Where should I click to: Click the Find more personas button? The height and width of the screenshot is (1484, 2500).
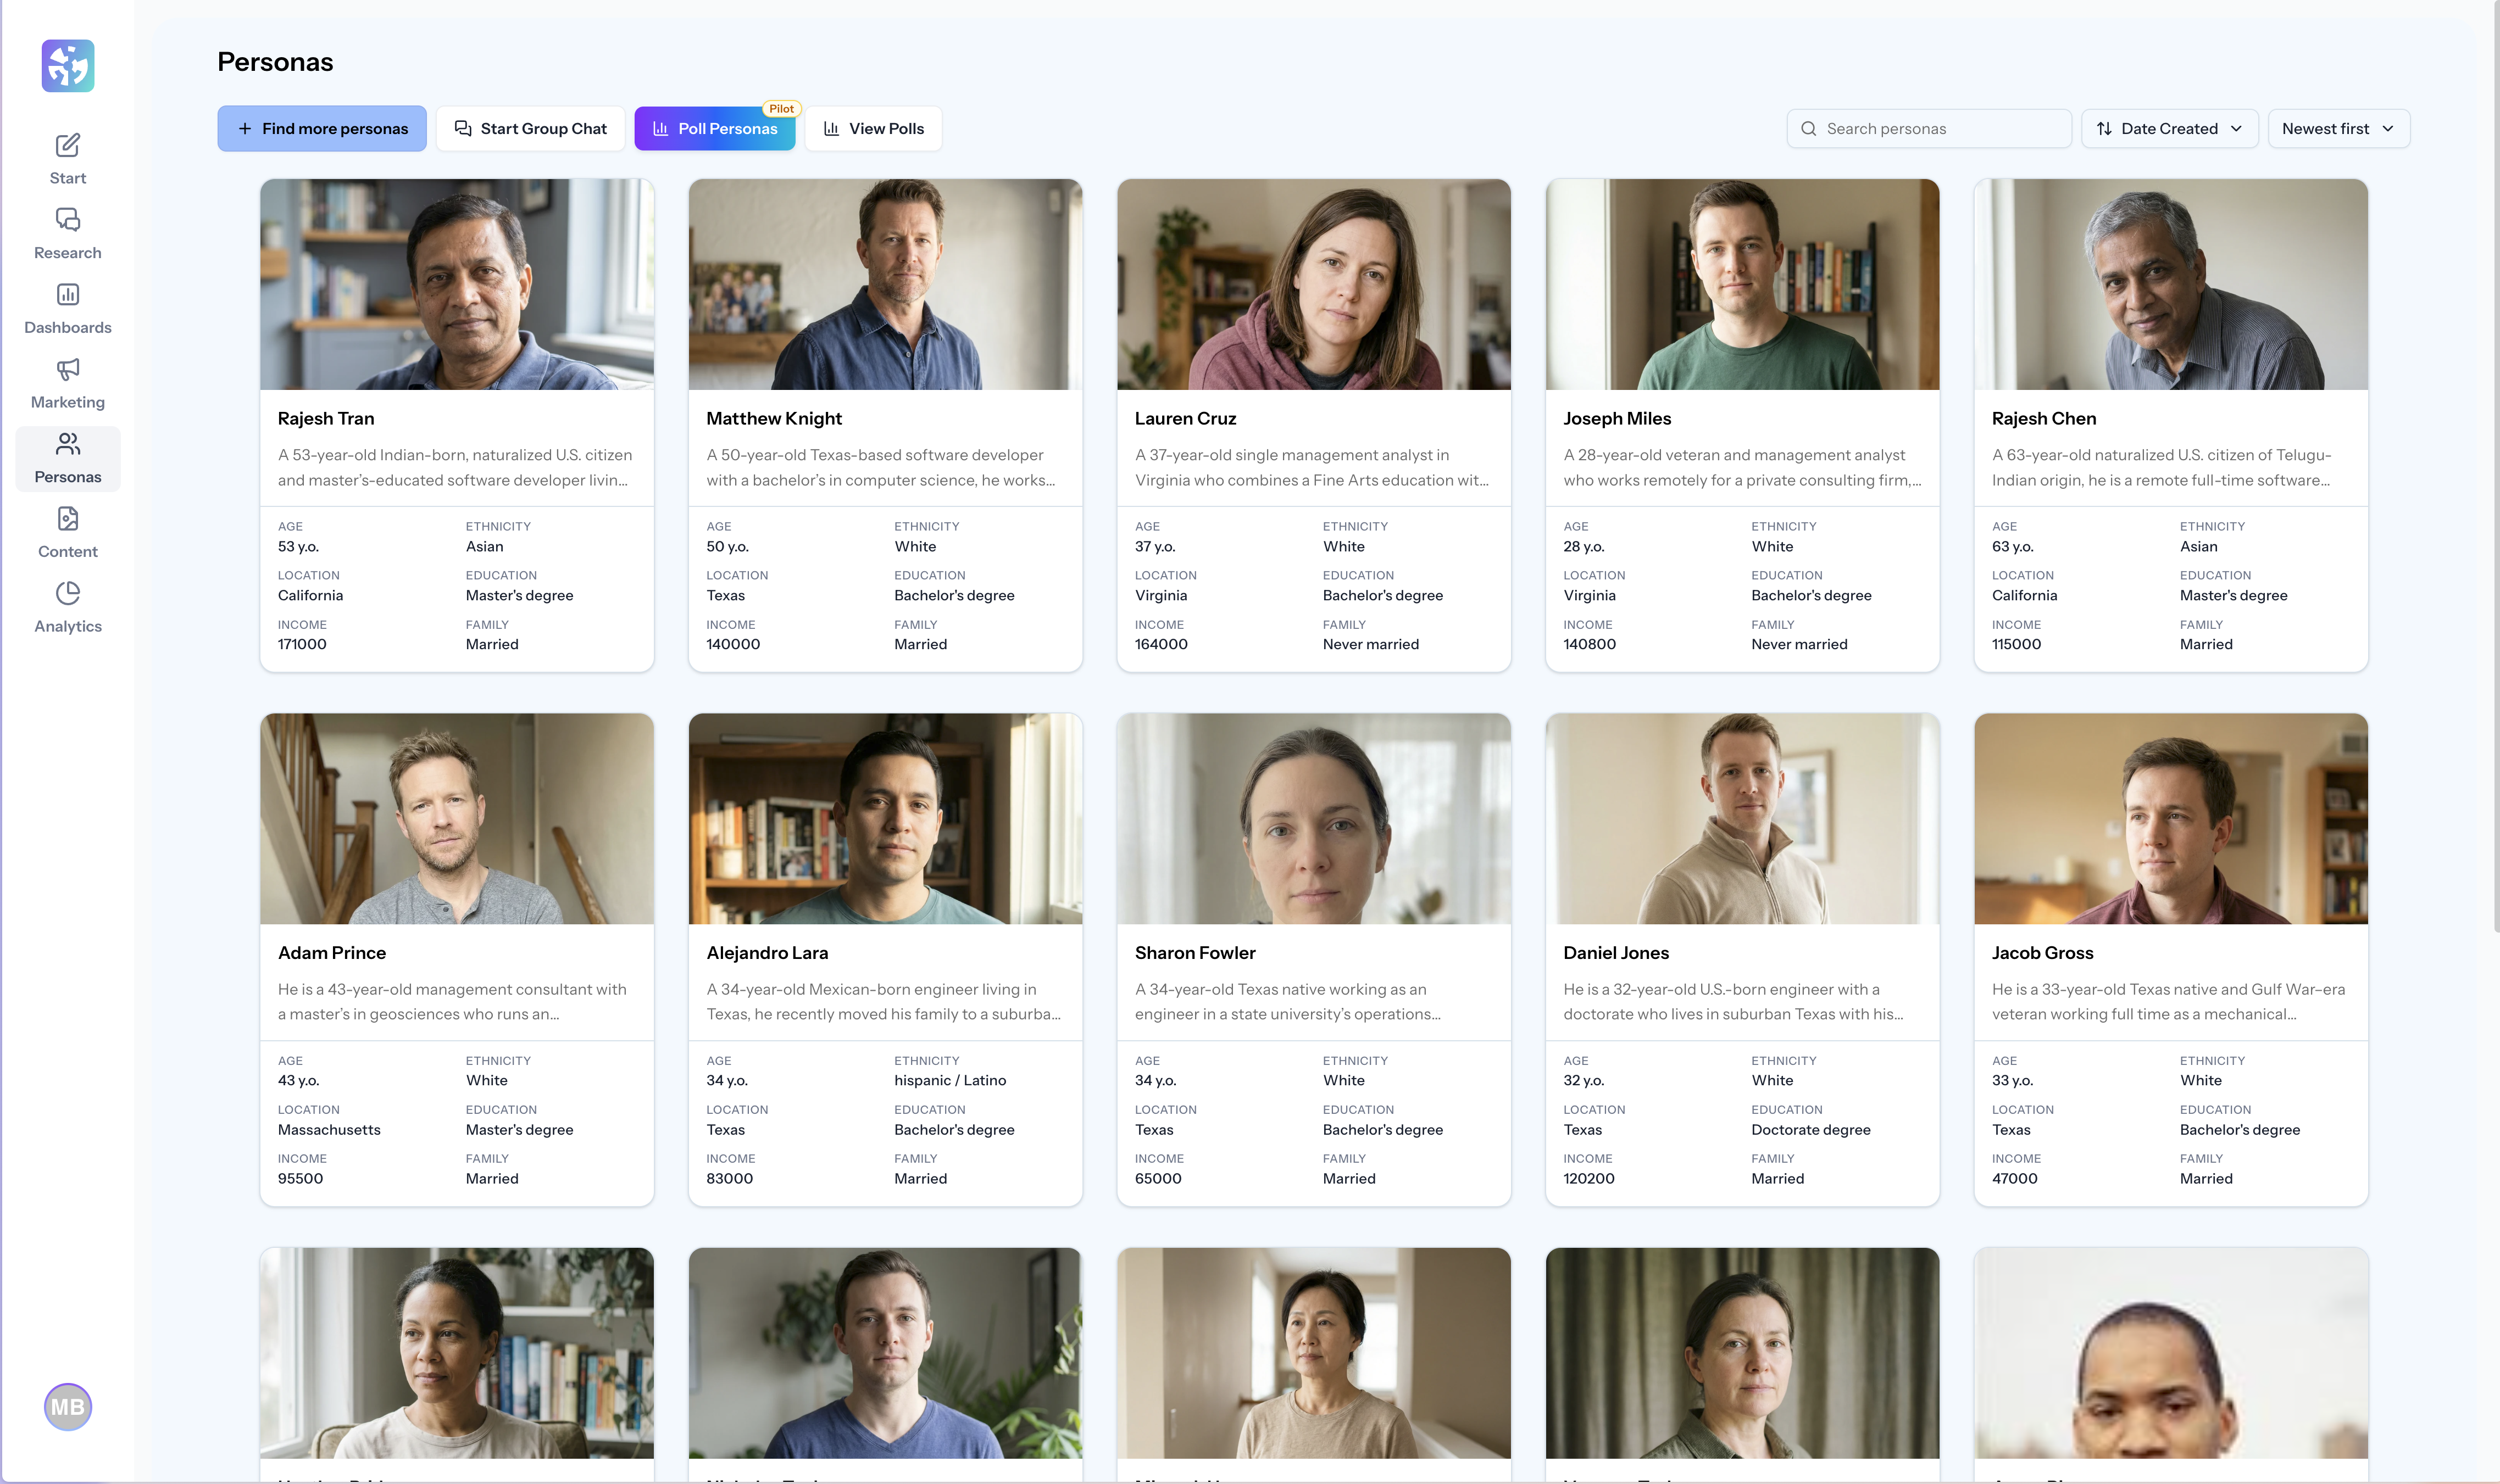point(322,129)
